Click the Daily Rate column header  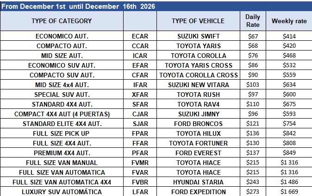tap(253, 21)
